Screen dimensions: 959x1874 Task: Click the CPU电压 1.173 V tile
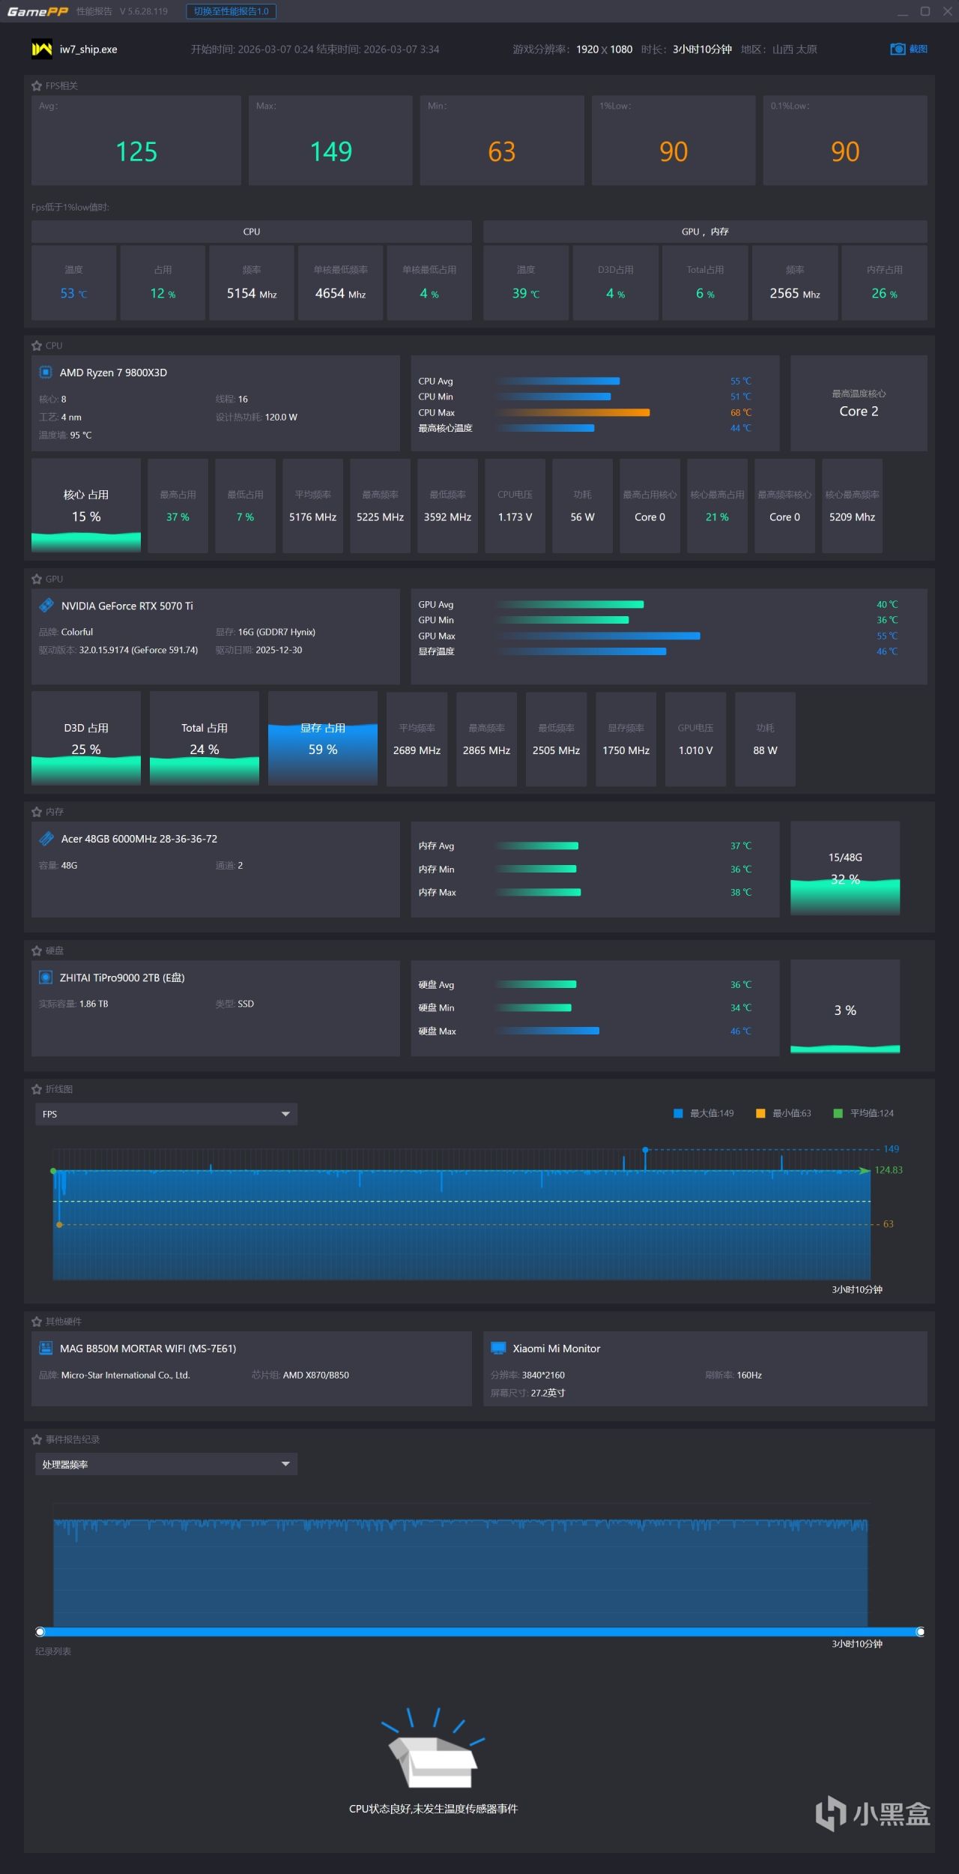[x=515, y=506]
